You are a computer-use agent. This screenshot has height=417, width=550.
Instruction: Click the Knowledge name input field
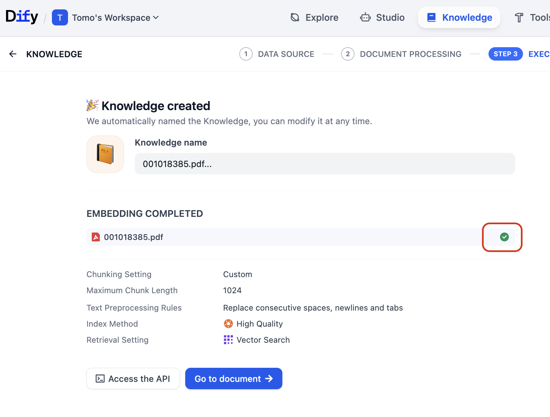[325, 164]
